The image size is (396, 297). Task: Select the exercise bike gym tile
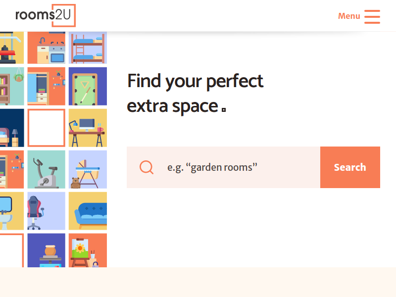[x=46, y=169]
